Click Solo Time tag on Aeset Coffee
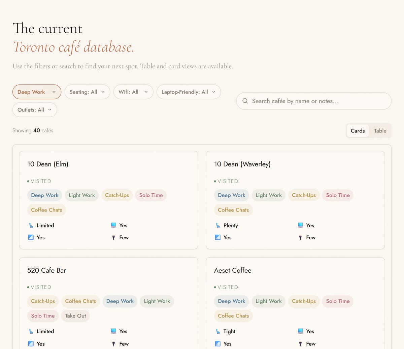 (338, 301)
